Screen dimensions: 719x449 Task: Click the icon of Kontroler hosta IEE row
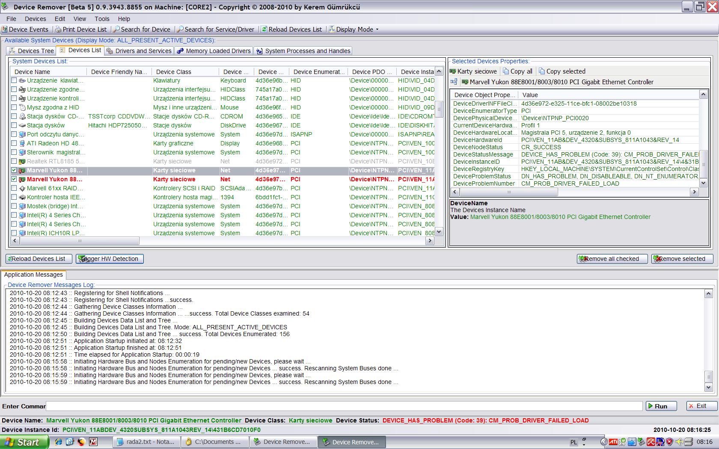click(22, 197)
